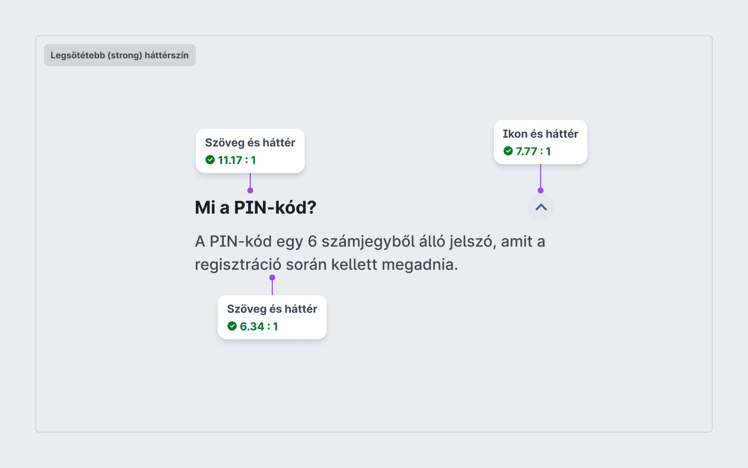Click the green checkmark next to 6.34 : 1
The width and height of the screenshot is (748, 468).
point(232,326)
